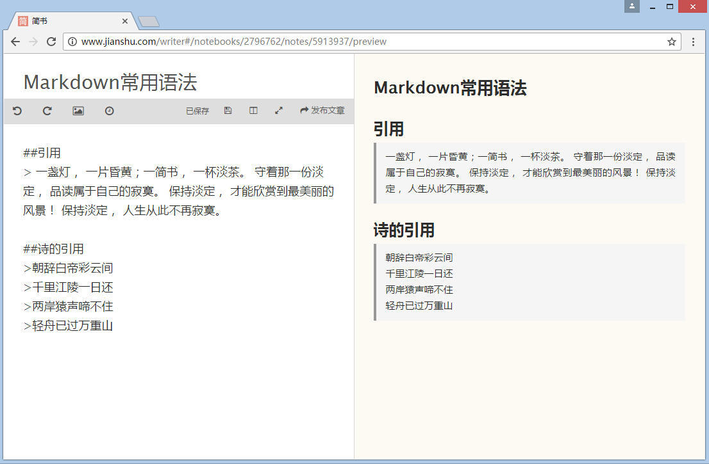Minimize the Chrome window
This screenshot has width=709, height=464.
point(653,7)
